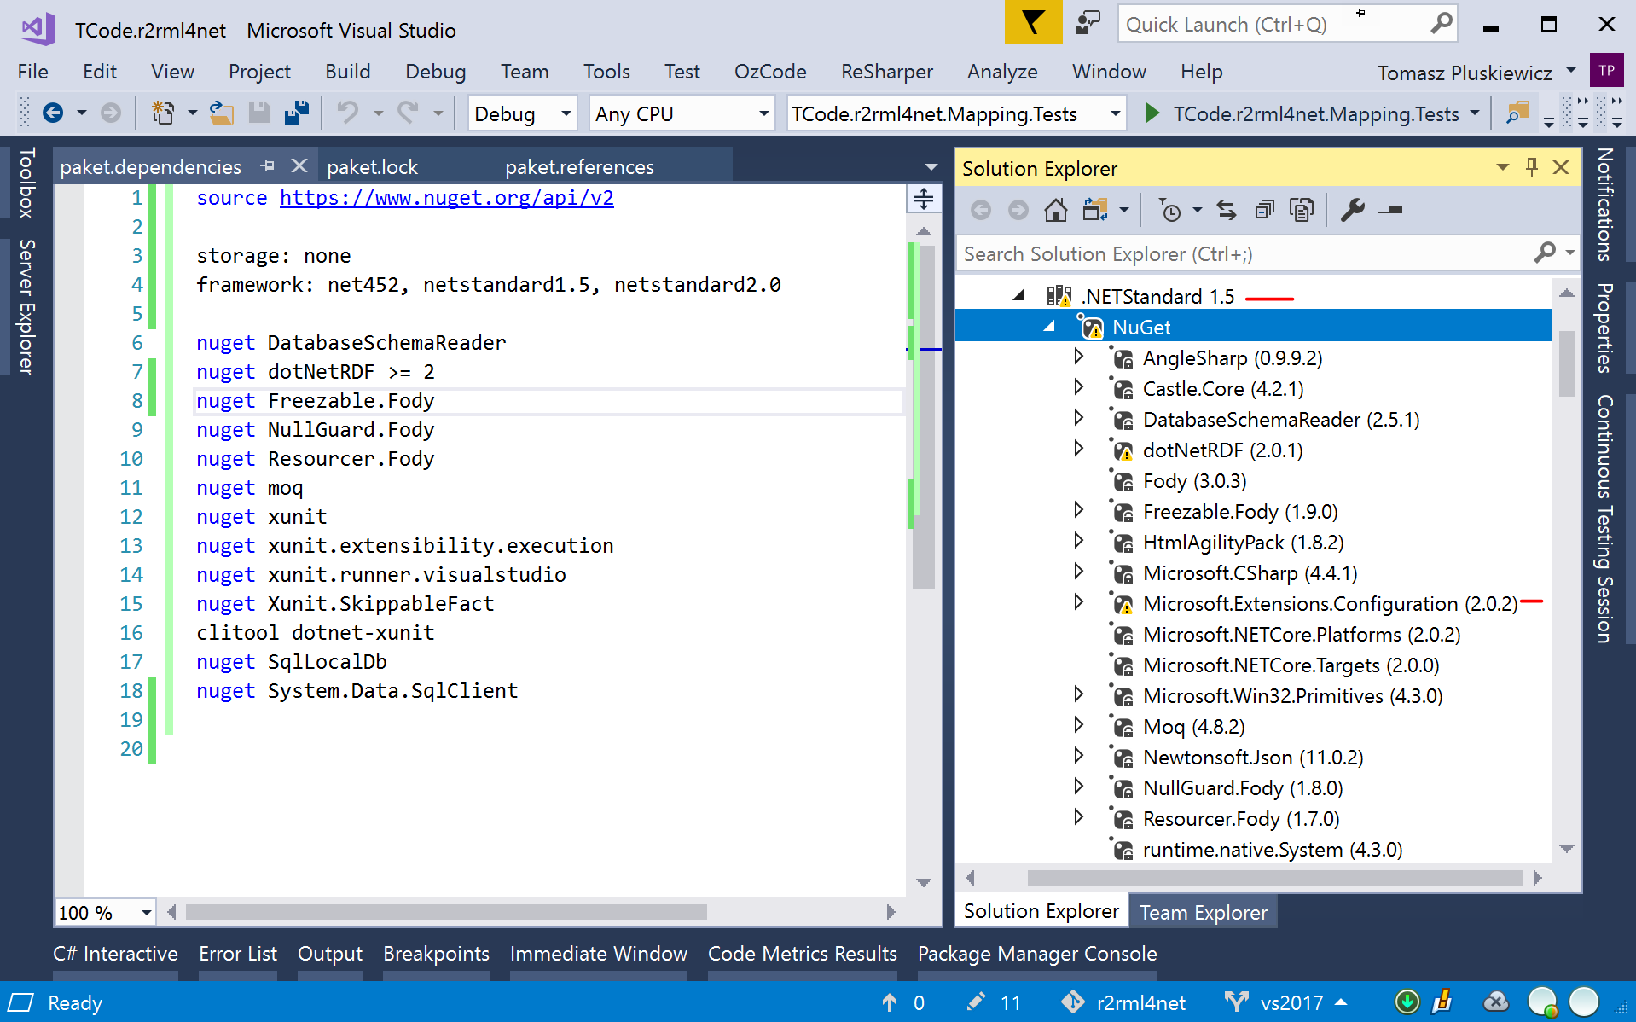The height and width of the screenshot is (1022, 1636).
Task: Switch to Team Explorer tab
Action: (x=1204, y=912)
